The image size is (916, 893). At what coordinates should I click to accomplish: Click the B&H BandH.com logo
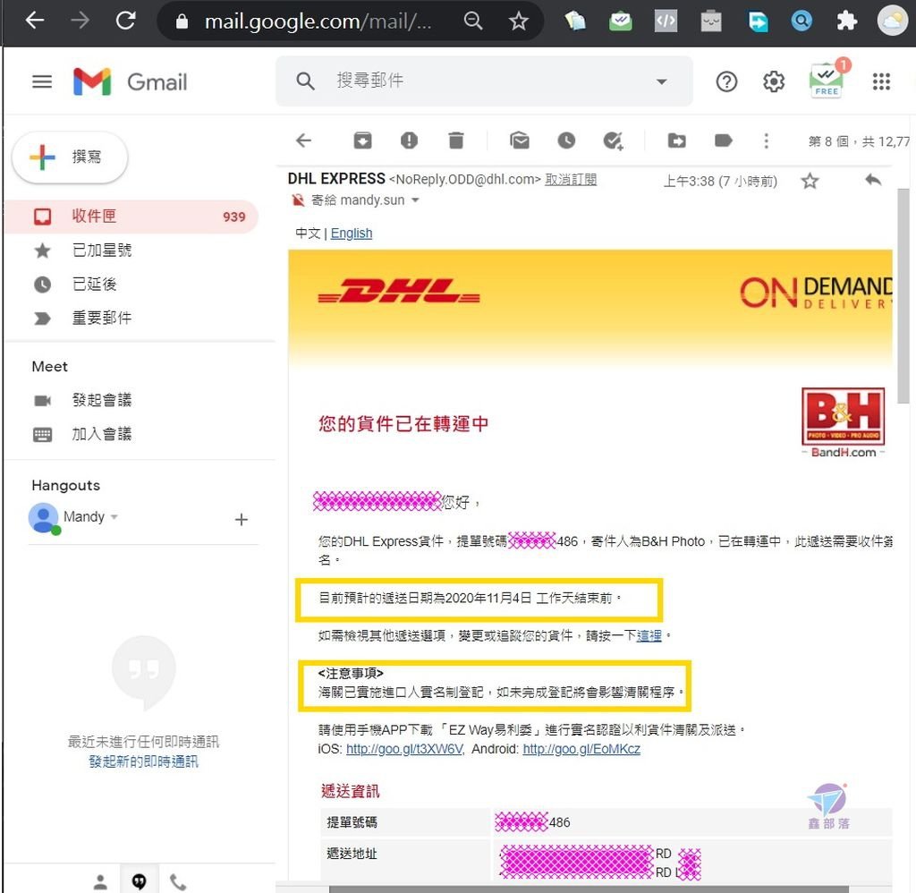(843, 423)
